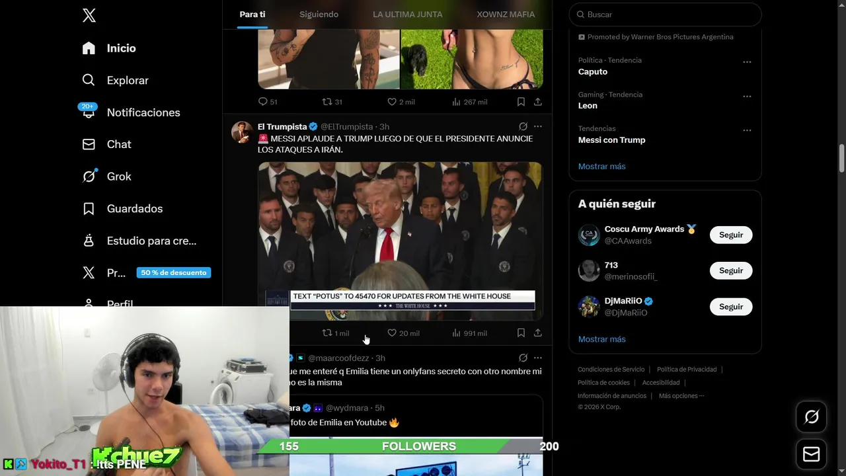Open the X logo home icon
Screen dimensions: 846x476
point(89,15)
